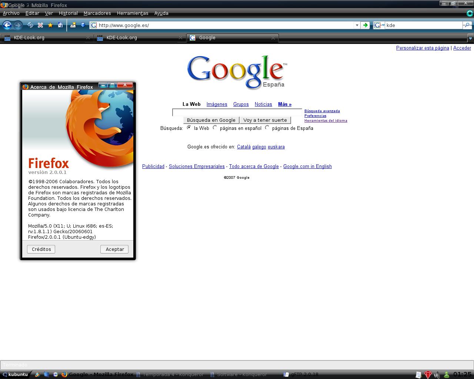Open the URL history dropdown arrow
474x379 pixels.
(x=357, y=25)
